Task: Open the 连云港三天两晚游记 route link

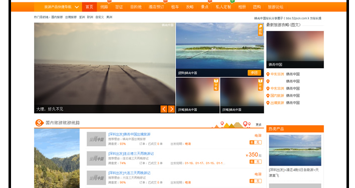Action: point(131,154)
